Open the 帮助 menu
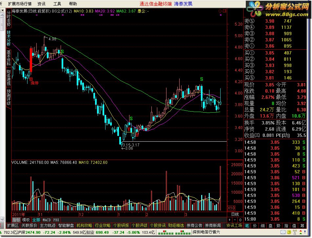Screen dimensions: 312x238 click(x=73, y=4)
